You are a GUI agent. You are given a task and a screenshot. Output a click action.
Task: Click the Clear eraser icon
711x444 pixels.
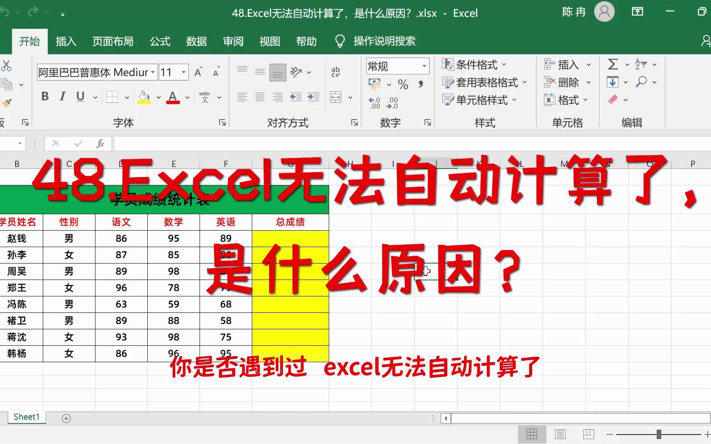[613, 99]
